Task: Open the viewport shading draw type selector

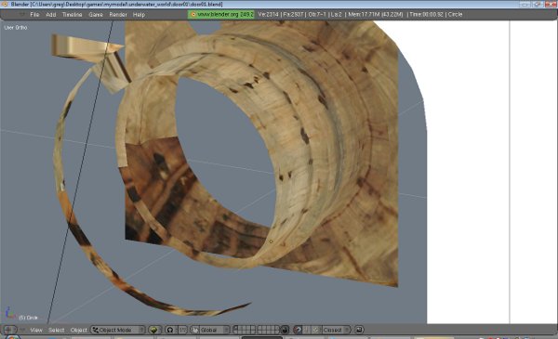Action: tap(154, 330)
